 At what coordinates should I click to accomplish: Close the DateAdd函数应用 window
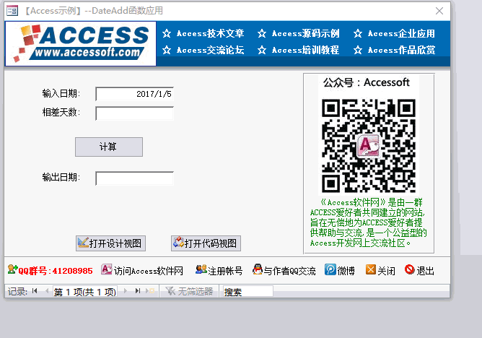(x=439, y=11)
